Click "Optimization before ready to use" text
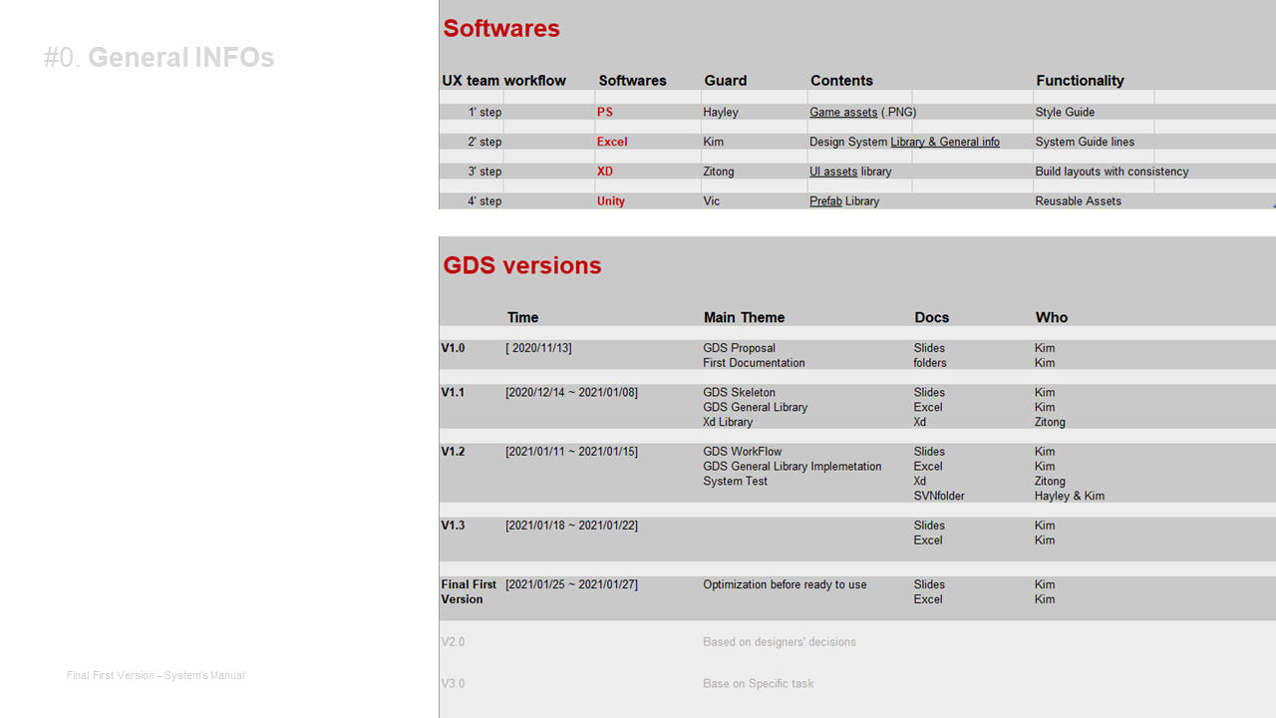Screen dimensions: 1276x718 [x=785, y=584]
